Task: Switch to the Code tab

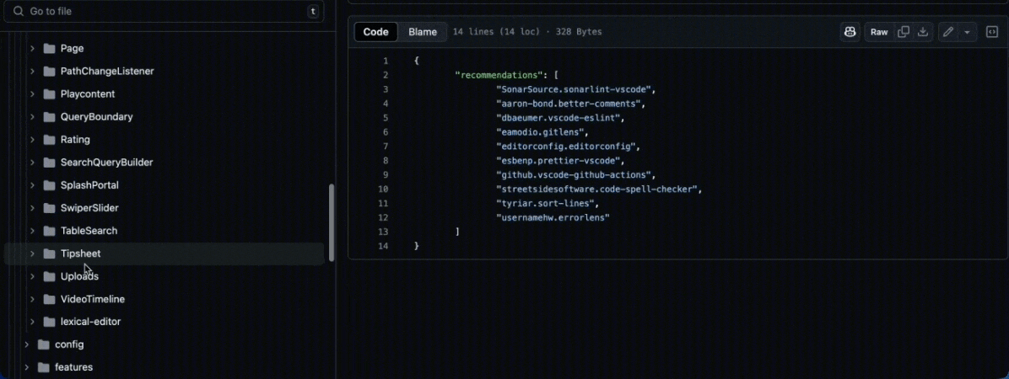Action: click(x=375, y=31)
